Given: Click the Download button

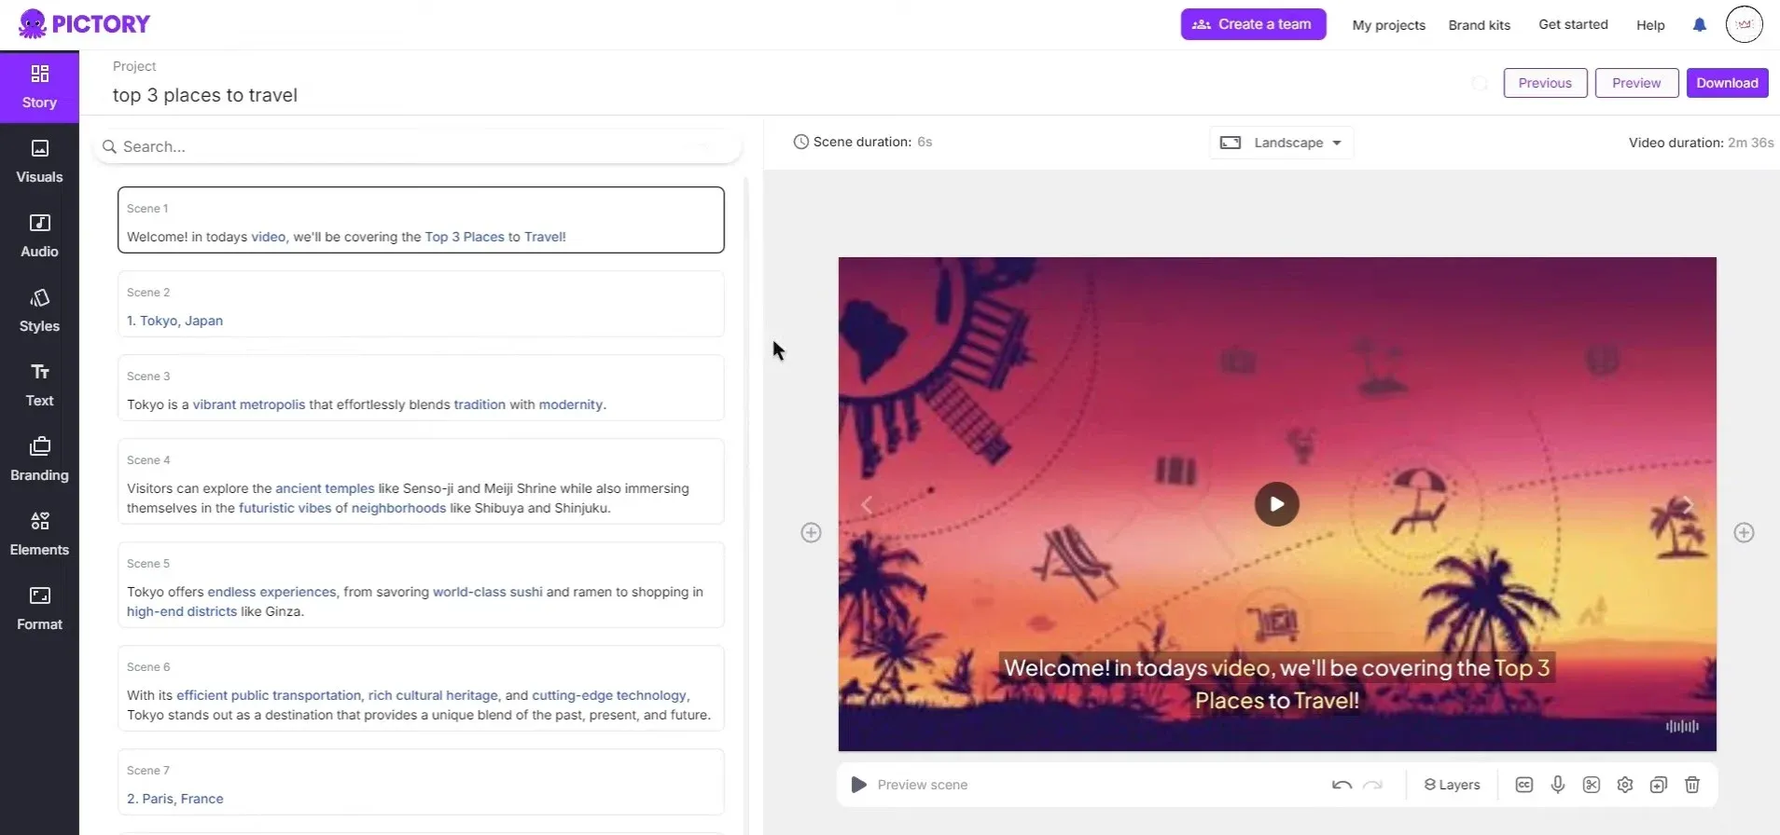Looking at the screenshot, I should 1727,83.
